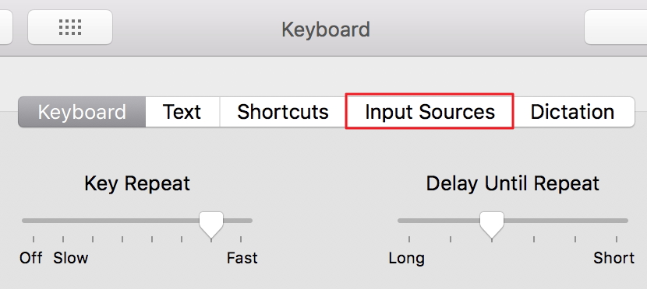Open the Shortcuts tab

[x=283, y=112]
